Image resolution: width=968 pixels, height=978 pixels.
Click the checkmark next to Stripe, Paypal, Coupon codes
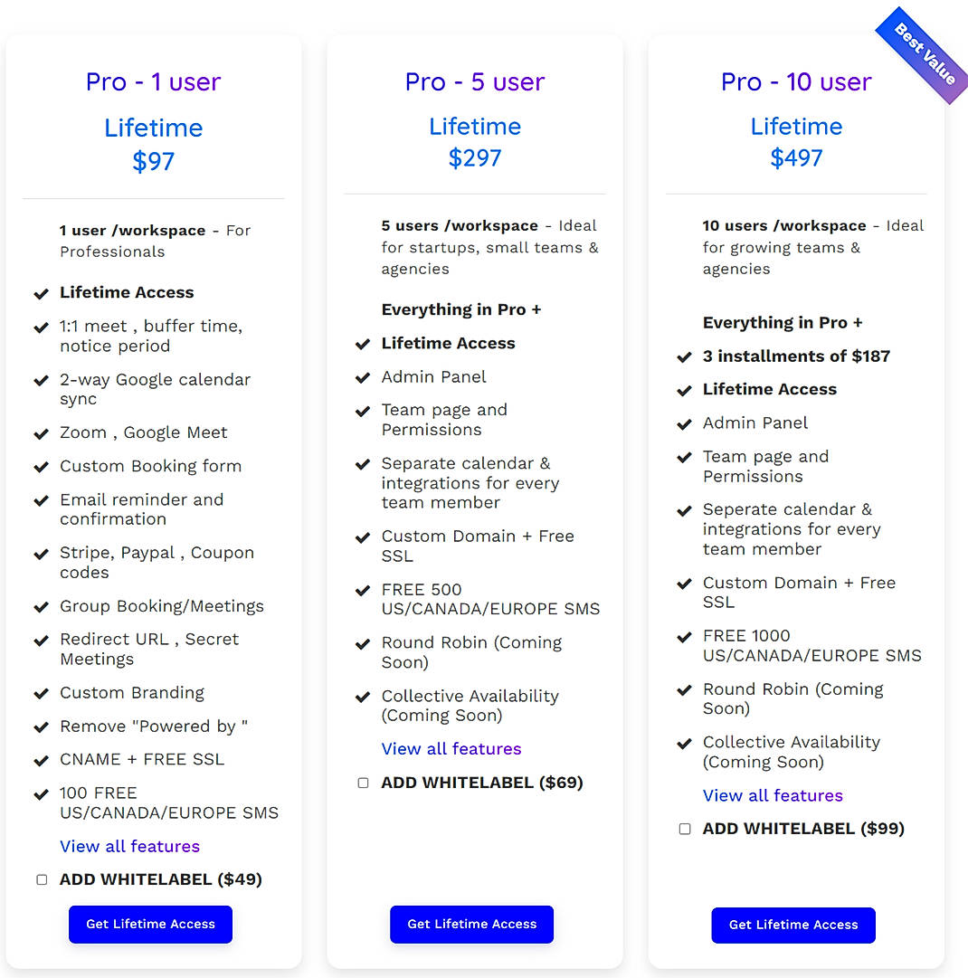[x=42, y=553]
